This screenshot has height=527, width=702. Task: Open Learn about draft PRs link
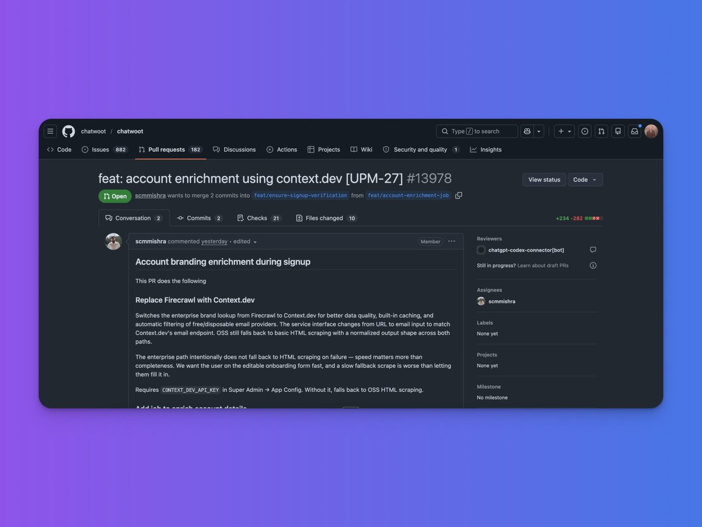[543, 265]
